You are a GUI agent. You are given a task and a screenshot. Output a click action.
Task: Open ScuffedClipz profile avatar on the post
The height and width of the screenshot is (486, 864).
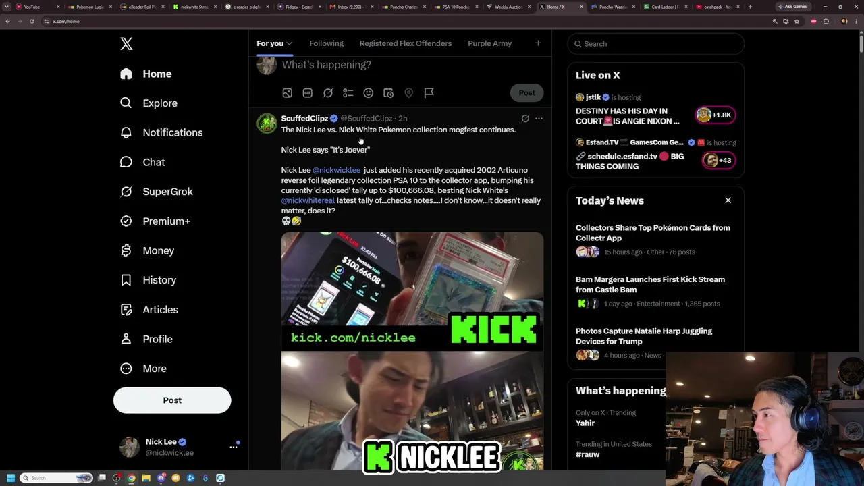coord(267,124)
